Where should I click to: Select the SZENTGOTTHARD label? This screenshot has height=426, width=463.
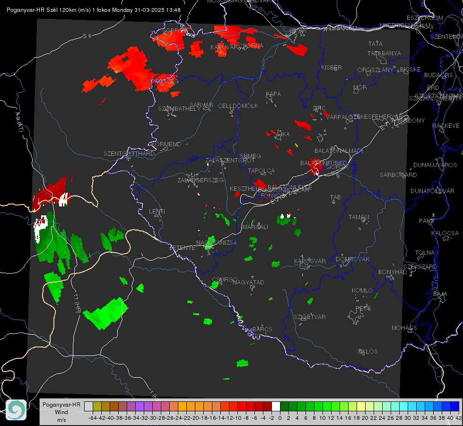coord(129,154)
